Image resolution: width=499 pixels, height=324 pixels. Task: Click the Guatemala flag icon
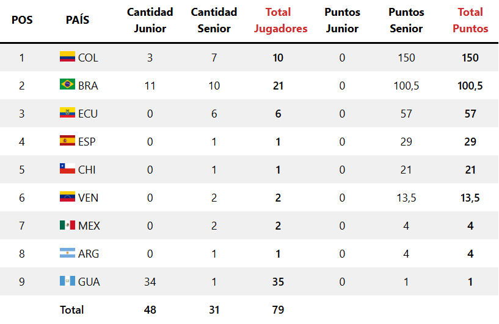tap(67, 281)
